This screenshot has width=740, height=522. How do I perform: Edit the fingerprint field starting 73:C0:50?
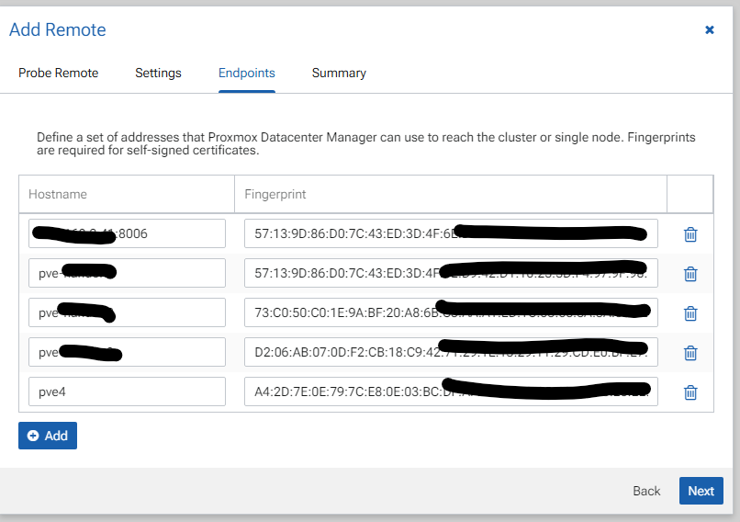coord(451,312)
